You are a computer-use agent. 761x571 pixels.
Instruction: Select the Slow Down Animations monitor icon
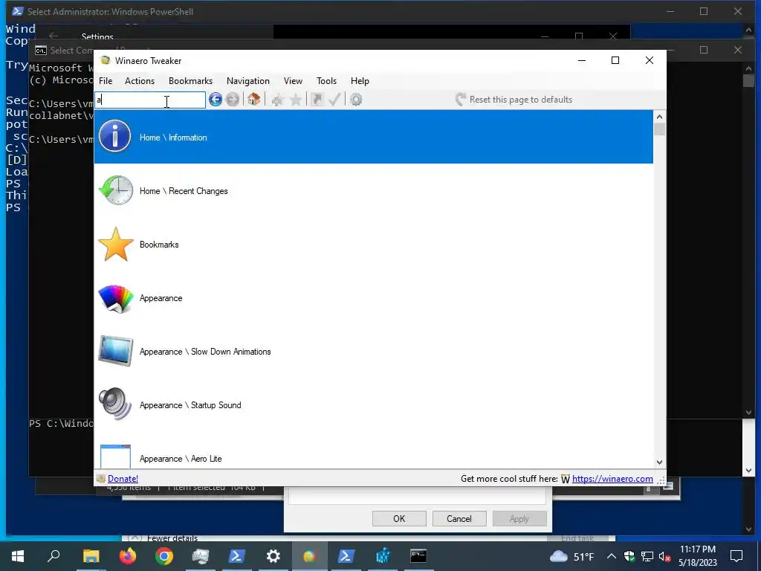115,351
